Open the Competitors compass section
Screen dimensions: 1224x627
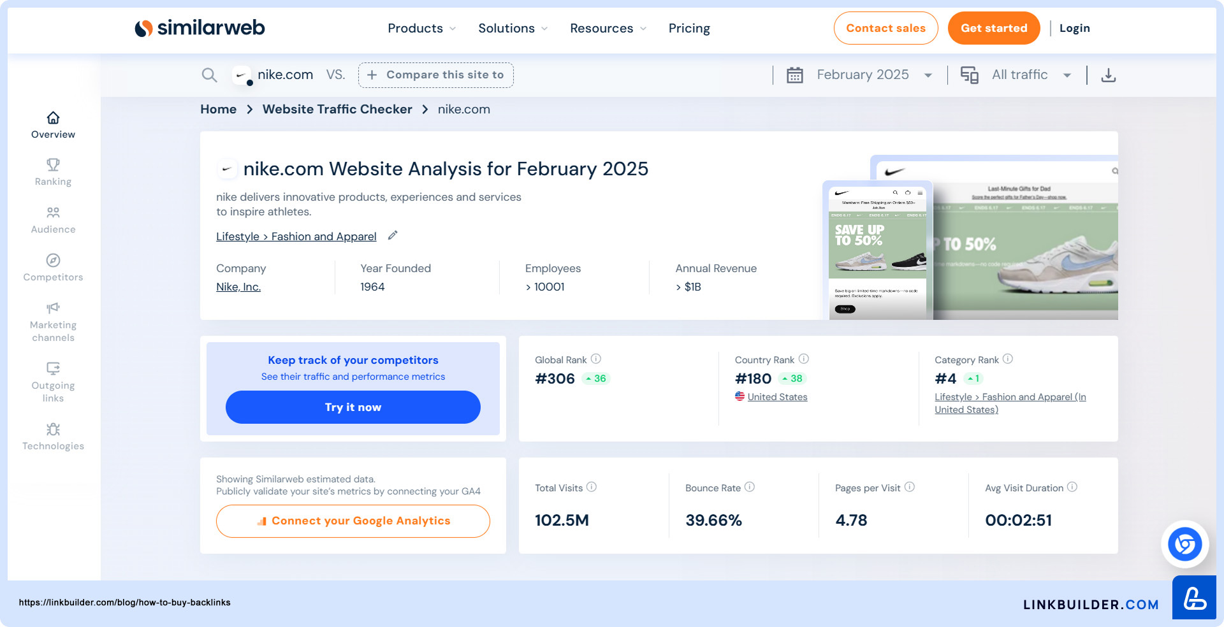tap(53, 268)
